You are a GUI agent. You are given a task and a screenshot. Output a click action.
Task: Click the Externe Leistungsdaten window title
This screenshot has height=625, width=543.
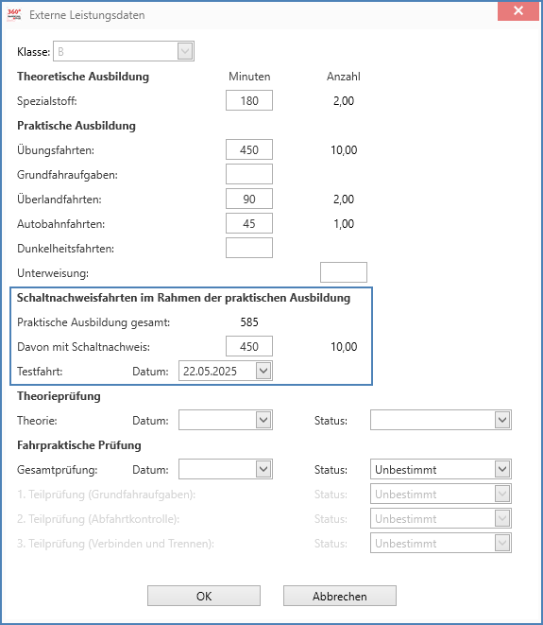tap(87, 15)
